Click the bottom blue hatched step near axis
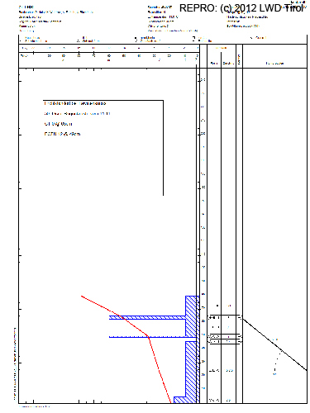Image resolution: width=310 pixels, height=413 pixels. [179, 400]
